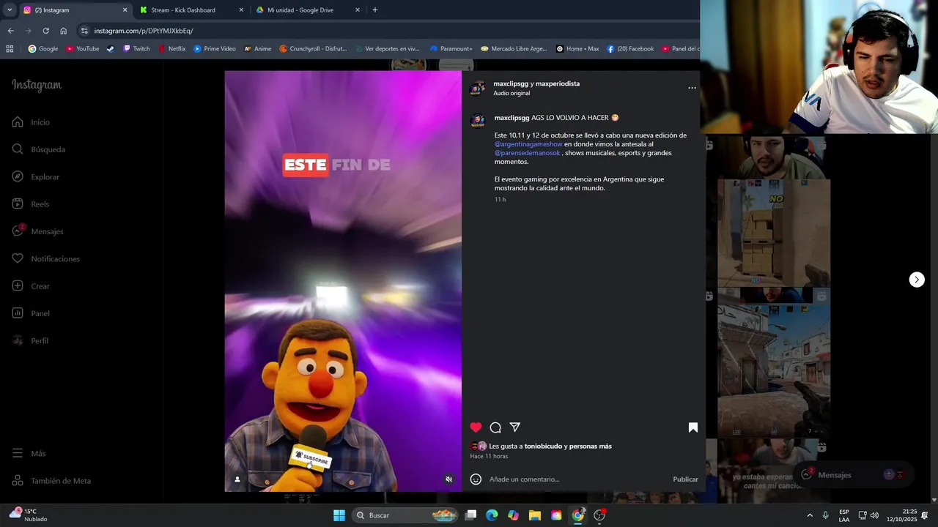This screenshot has height=527, width=938.
Task: Show the 'personas más' likes list
Action: [590, 446]
